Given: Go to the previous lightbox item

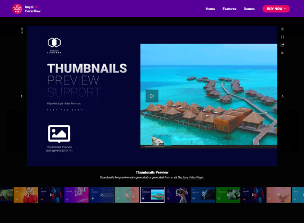Looking at the screenshot, I should click(x=21, y=96).
